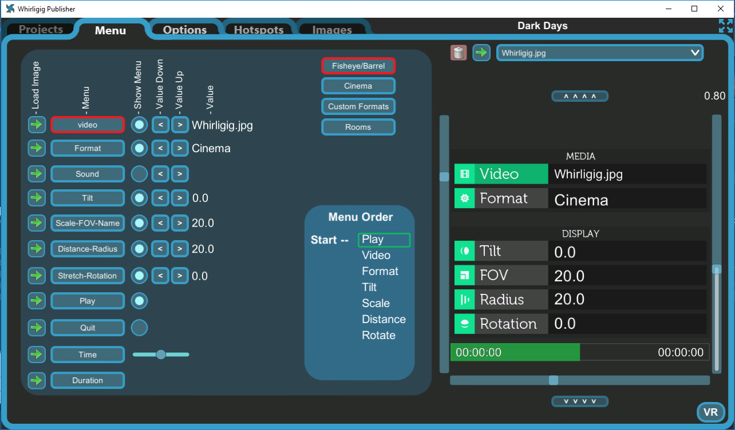Click the upward chevrons button above preview
Screen dimensions: 735x430
[580, 96]
